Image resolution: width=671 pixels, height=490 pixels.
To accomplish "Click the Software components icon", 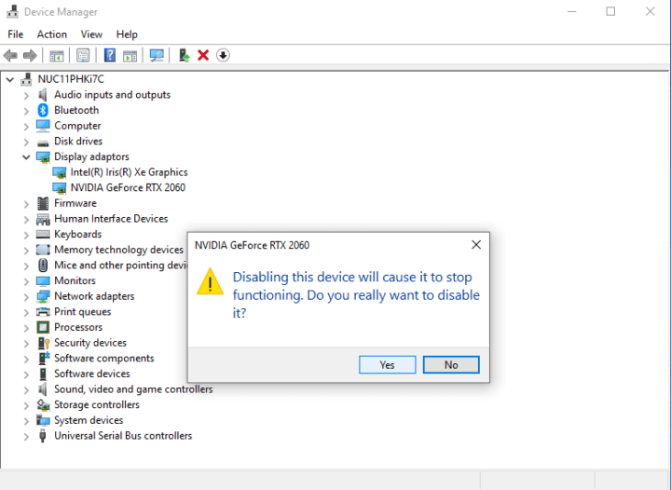I will point(44,359).
